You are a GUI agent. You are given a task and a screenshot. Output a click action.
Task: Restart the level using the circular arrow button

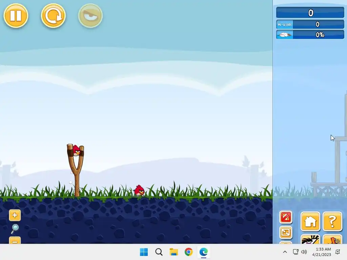(x=53, y=16)
